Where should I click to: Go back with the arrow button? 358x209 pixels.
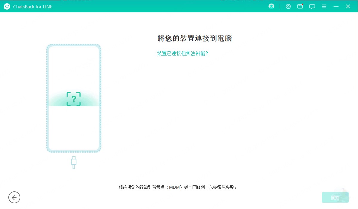pos(14,197)
